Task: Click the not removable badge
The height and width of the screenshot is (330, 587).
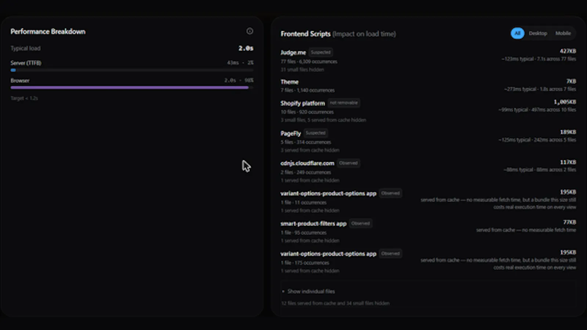Action: tap(343, 103)
